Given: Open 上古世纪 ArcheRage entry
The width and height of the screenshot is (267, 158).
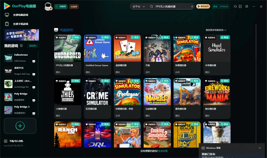Looking at the screenshot, I should [20, 84].
